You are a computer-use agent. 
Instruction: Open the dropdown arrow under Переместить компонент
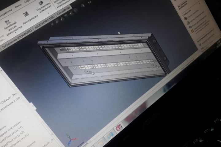(x=48, y=13)
